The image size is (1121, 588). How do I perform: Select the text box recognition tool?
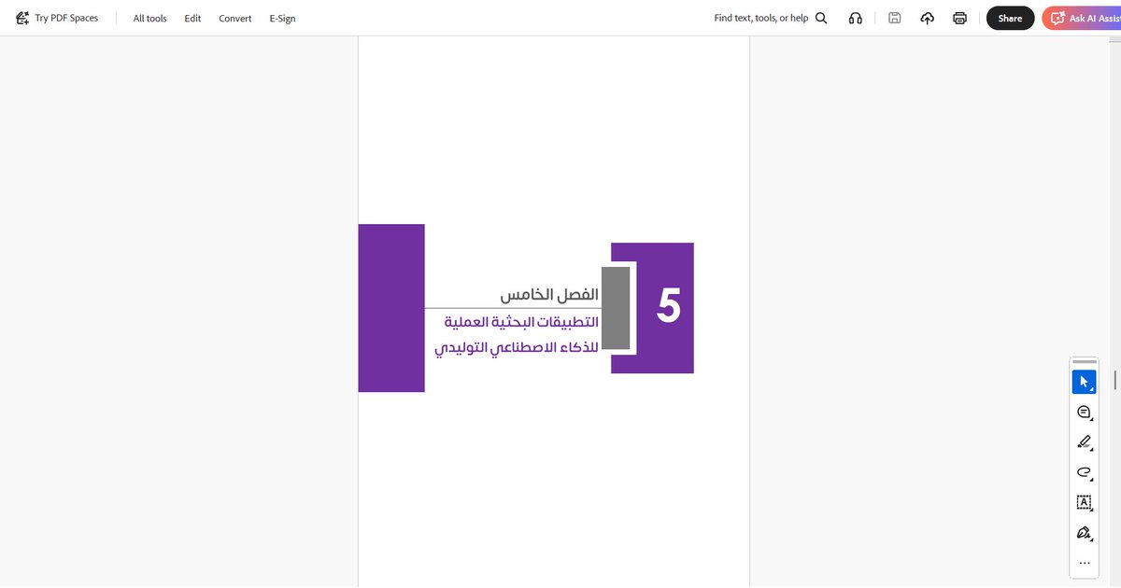1084,503
